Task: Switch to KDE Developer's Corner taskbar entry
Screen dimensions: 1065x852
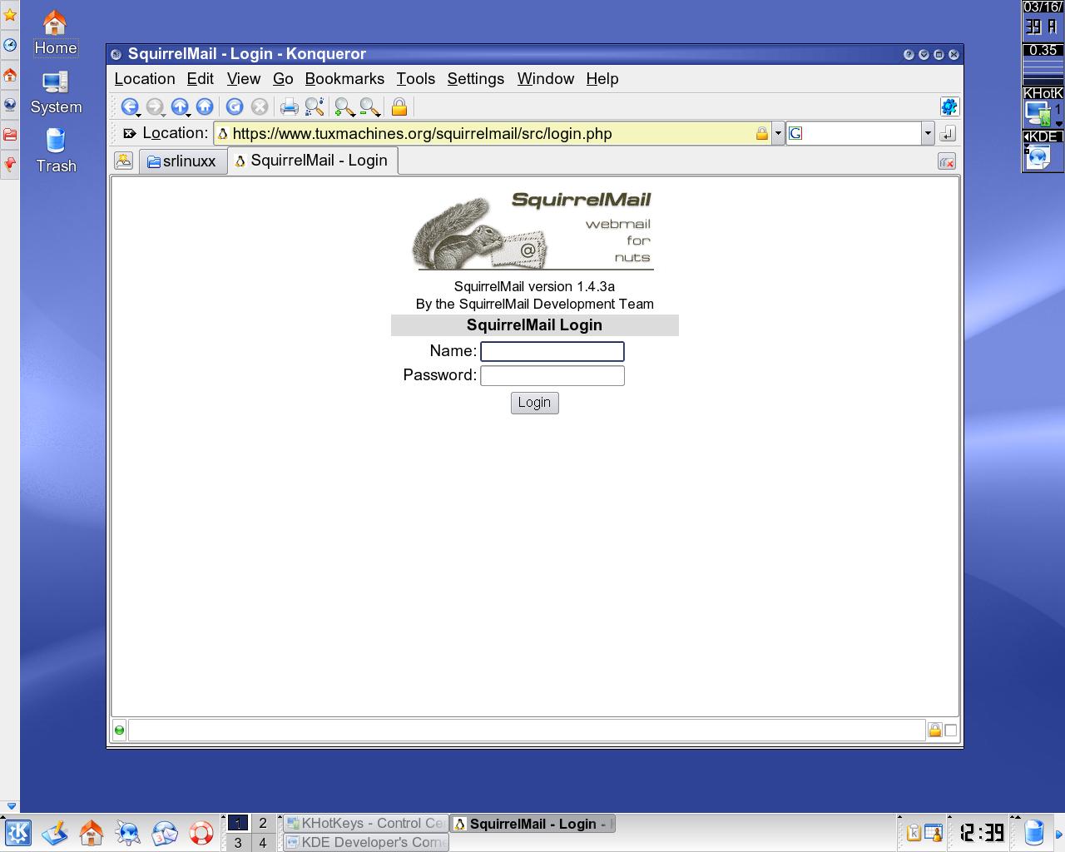Action: (366, 842)
